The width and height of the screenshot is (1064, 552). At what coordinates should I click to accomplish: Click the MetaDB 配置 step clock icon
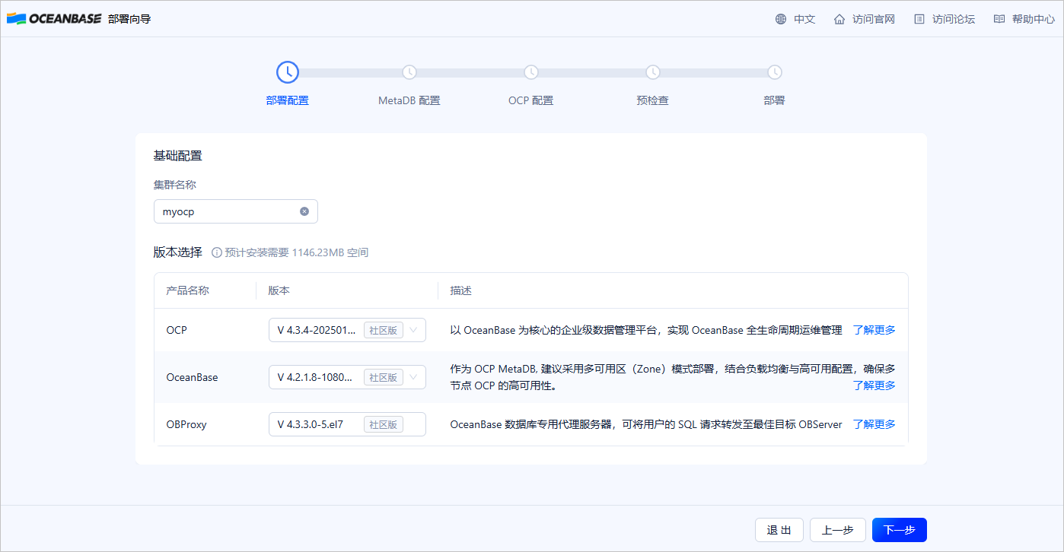409,72
